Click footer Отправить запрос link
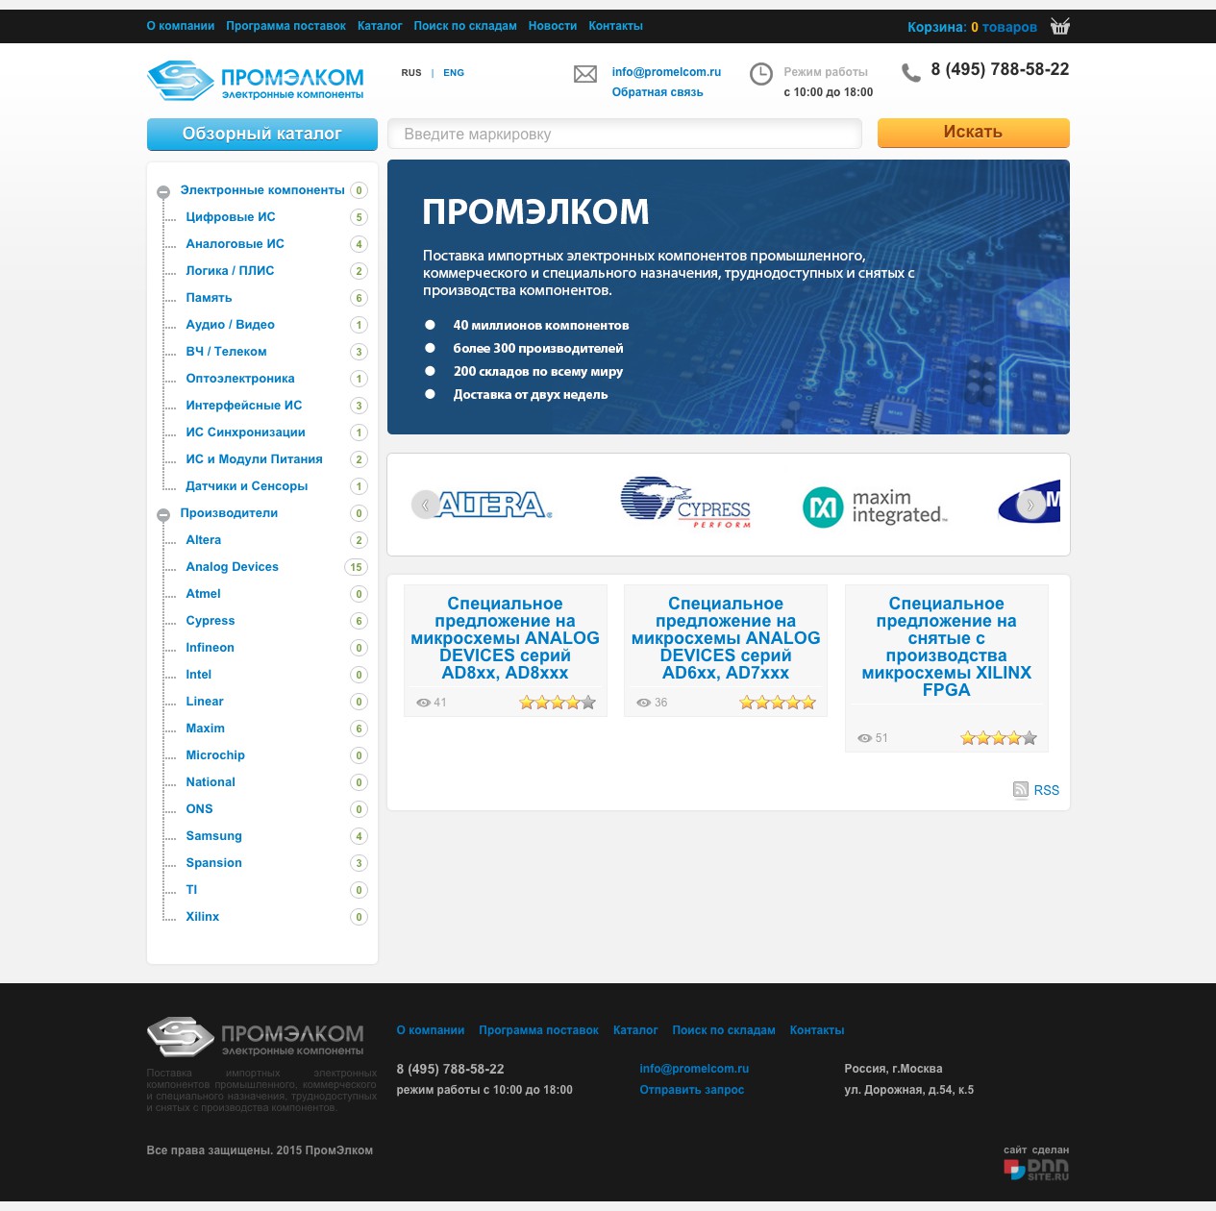Screen dimensions: 1216x1211 point(692,1090)
